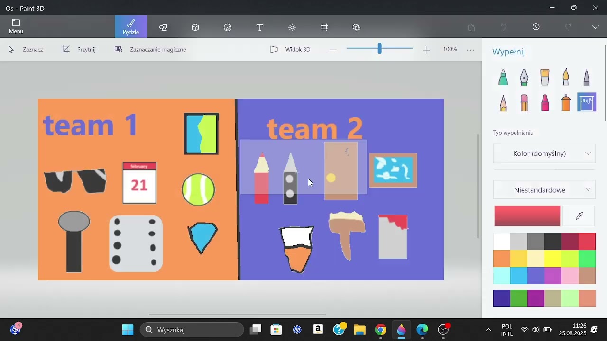This screenshot has width=607, height=341.
Task: Select the white color swatch
Action: pyautogui.click(x=502, y=242)
